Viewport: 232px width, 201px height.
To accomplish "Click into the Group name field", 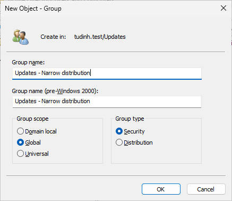I will point(107,73).
